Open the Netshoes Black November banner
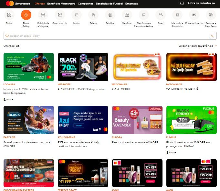 83,67
